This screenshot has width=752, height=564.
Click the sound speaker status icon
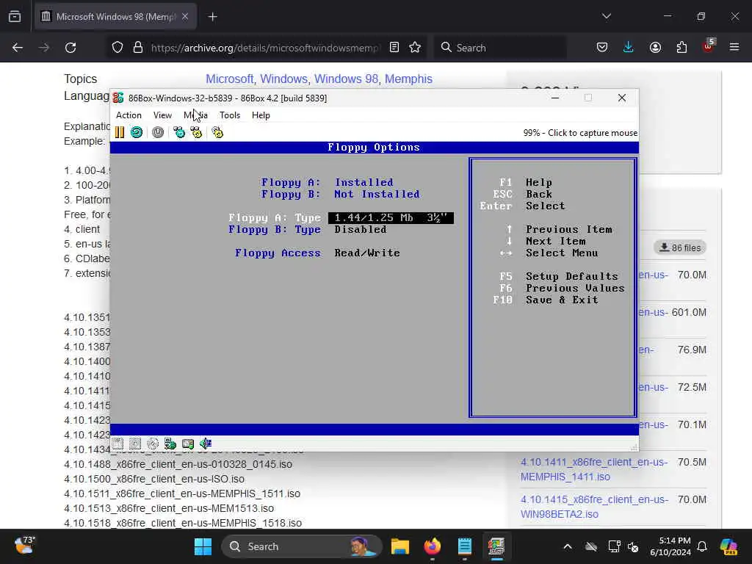tap(206, 444)
